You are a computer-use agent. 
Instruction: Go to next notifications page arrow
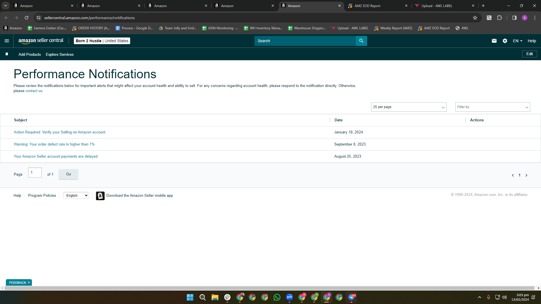526,175
